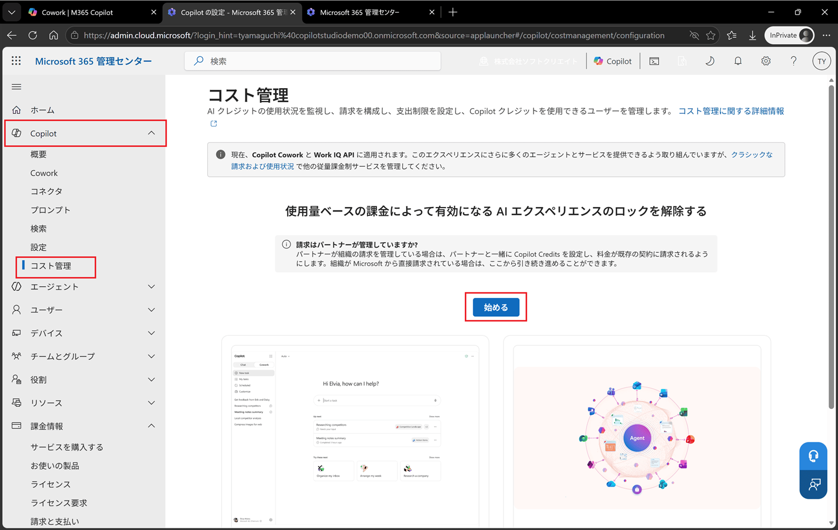Click the 始める button

tap(496, 307)
